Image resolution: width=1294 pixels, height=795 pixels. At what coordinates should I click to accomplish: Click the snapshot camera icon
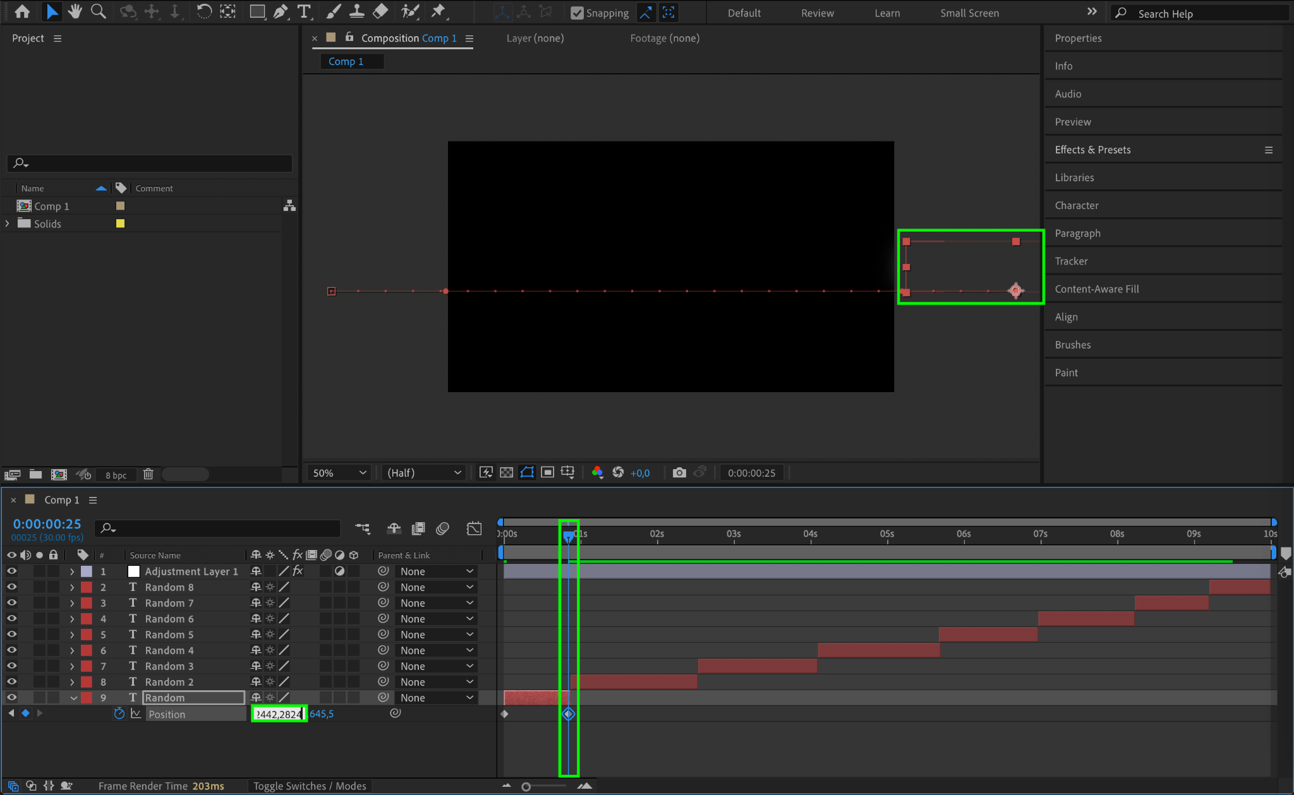click(x=679, y=472)
